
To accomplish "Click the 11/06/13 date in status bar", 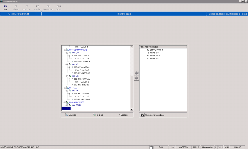I will (x=238, y=147).
